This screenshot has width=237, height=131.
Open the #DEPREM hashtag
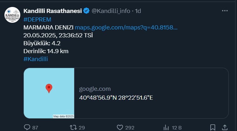37,20
